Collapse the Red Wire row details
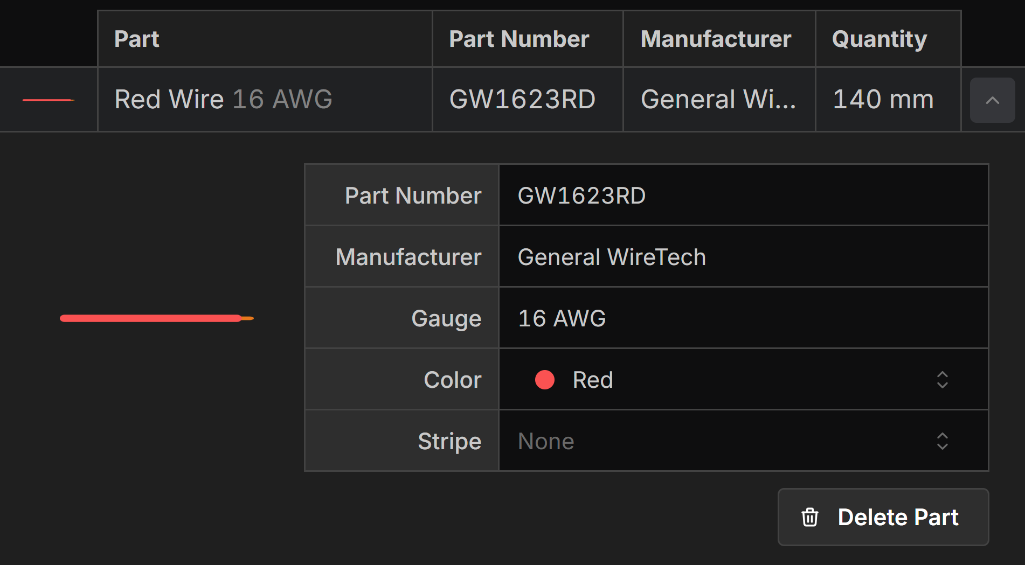Screen dimensions: 1025x565 (992, 100)
